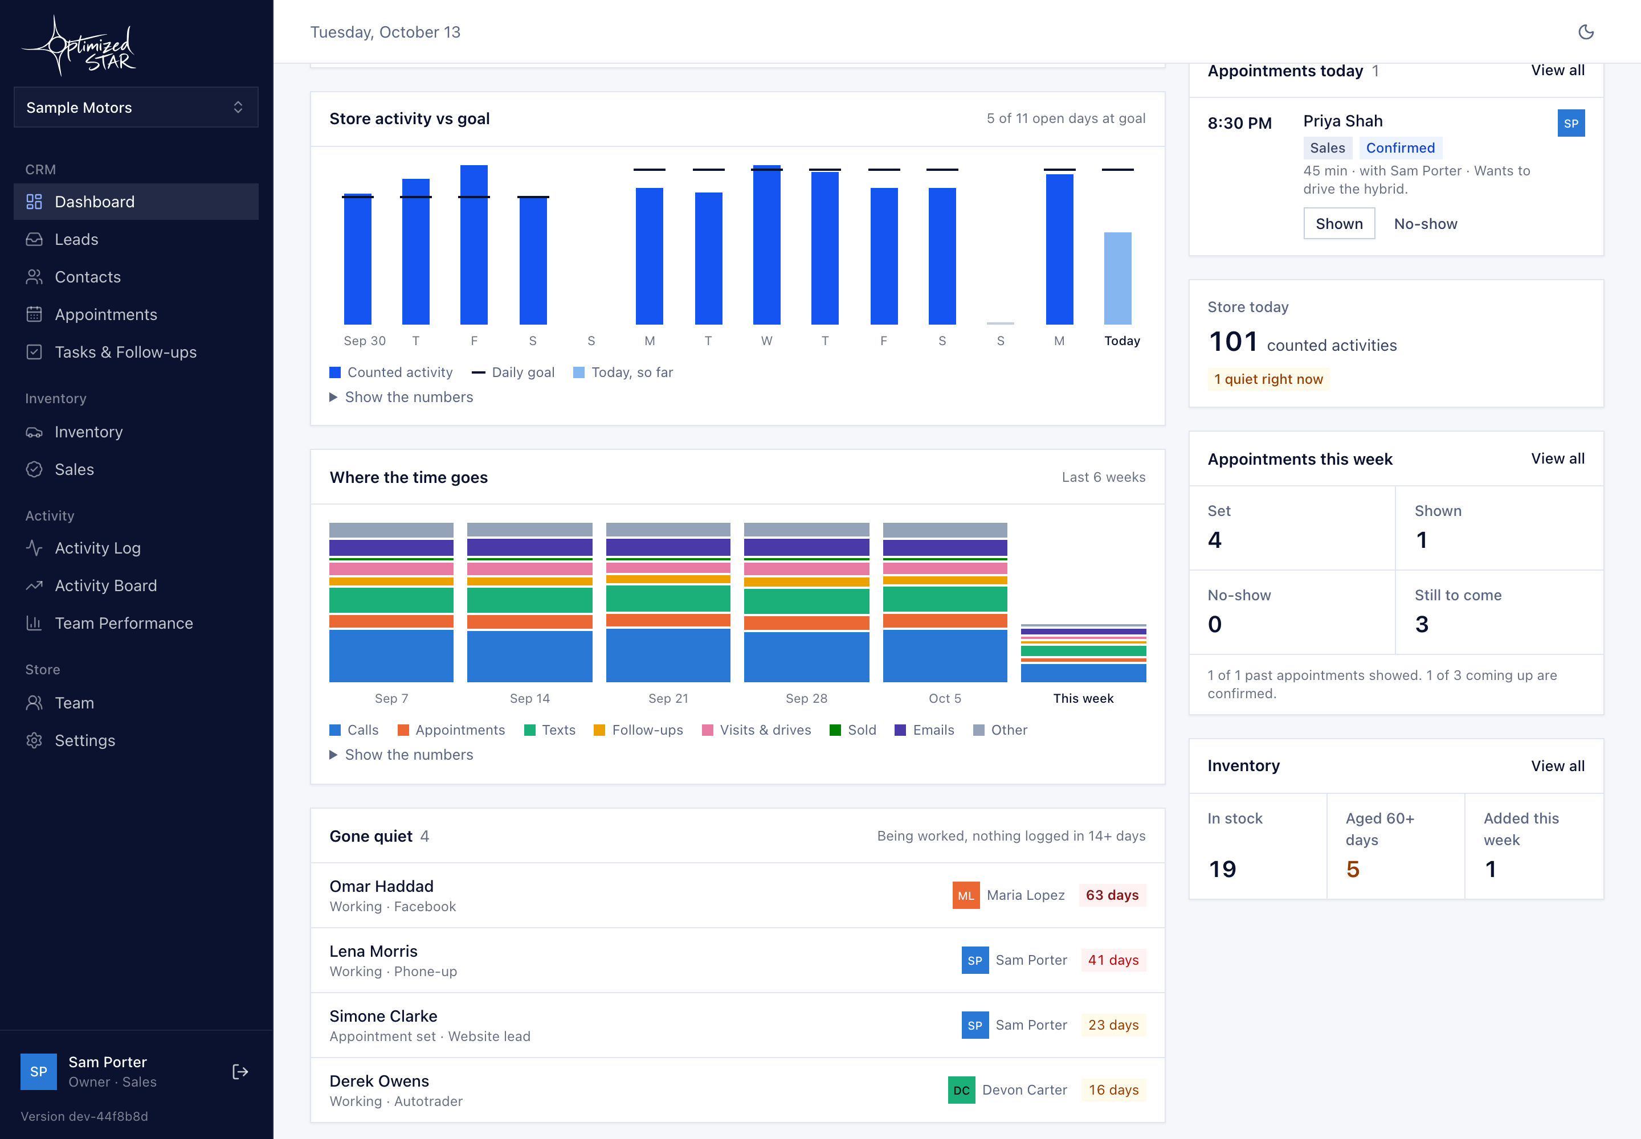Click View all for Inventory
The height and width of the screenshot is (1139, 1641).
[1557, 767]
